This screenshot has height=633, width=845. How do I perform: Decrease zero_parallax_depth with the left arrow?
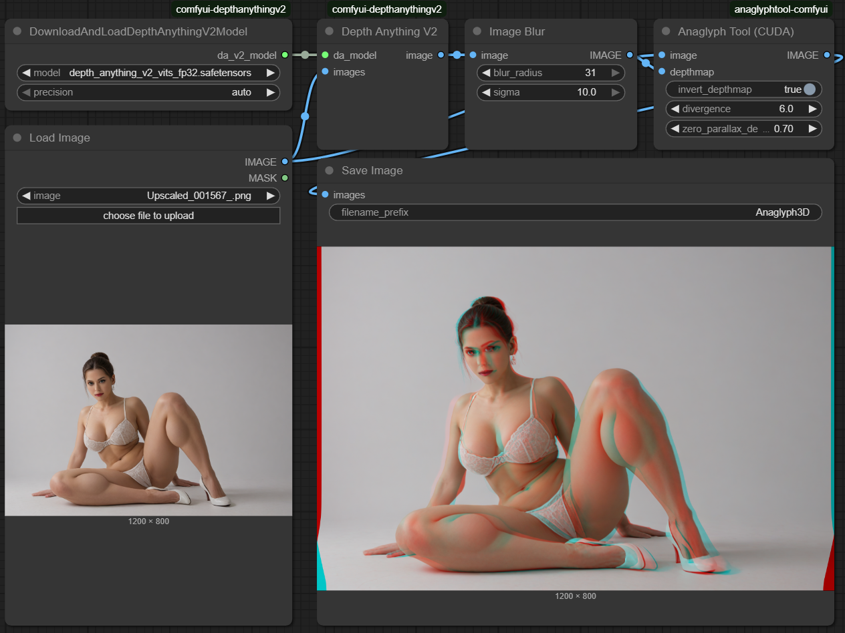[x=675, y=129]
